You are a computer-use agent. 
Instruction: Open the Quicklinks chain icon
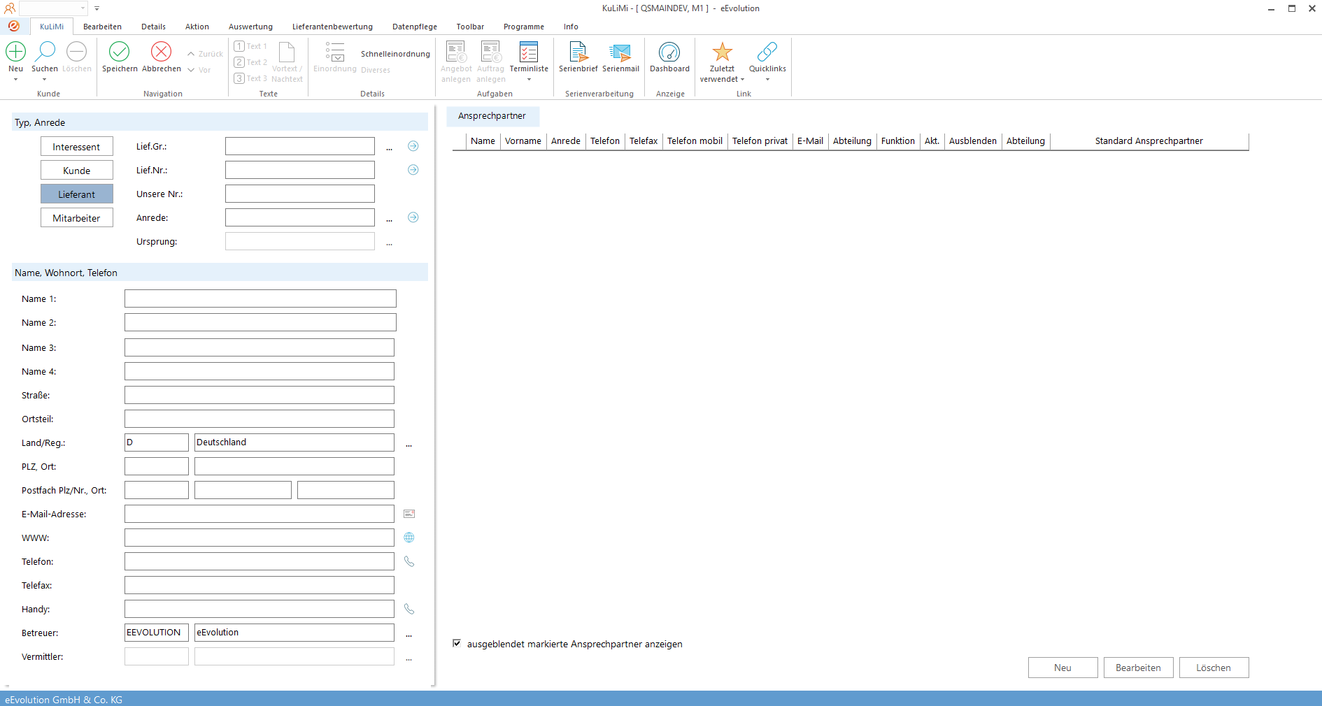pyautogui.click(x=767, y=52)
